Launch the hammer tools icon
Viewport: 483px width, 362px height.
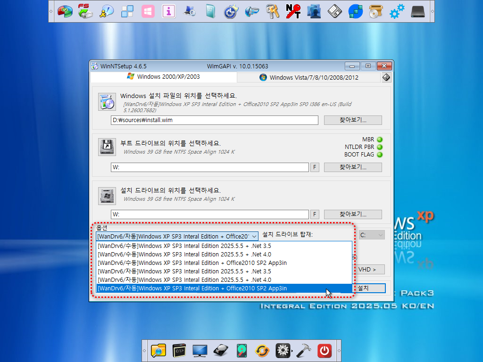click(303, 351)
